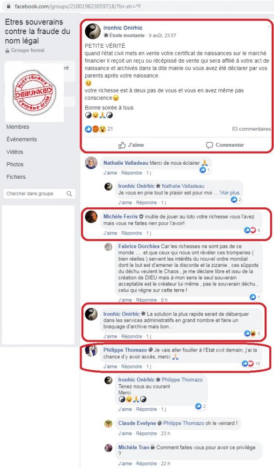The width and height of the screenshot is (274, 468).
Task: Open the post options chevron at top right
Action: (x=269, y=26)
